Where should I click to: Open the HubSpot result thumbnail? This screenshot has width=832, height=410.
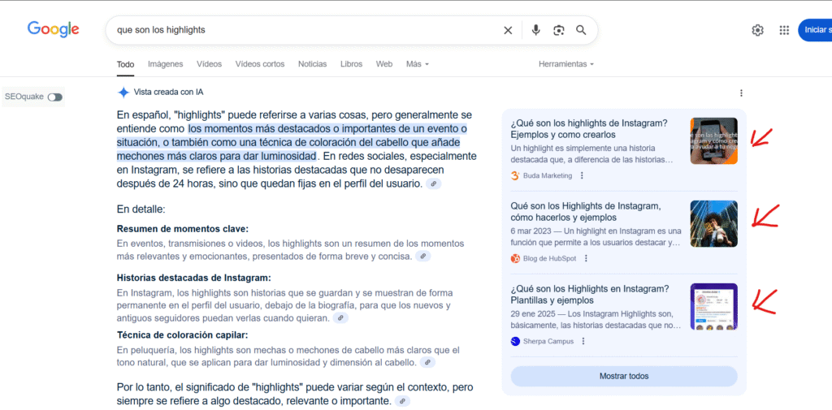point(713,224)
